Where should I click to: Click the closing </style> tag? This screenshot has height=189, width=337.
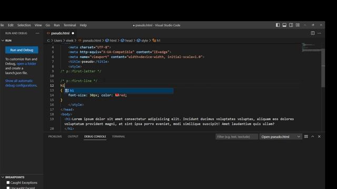(76, 104)
